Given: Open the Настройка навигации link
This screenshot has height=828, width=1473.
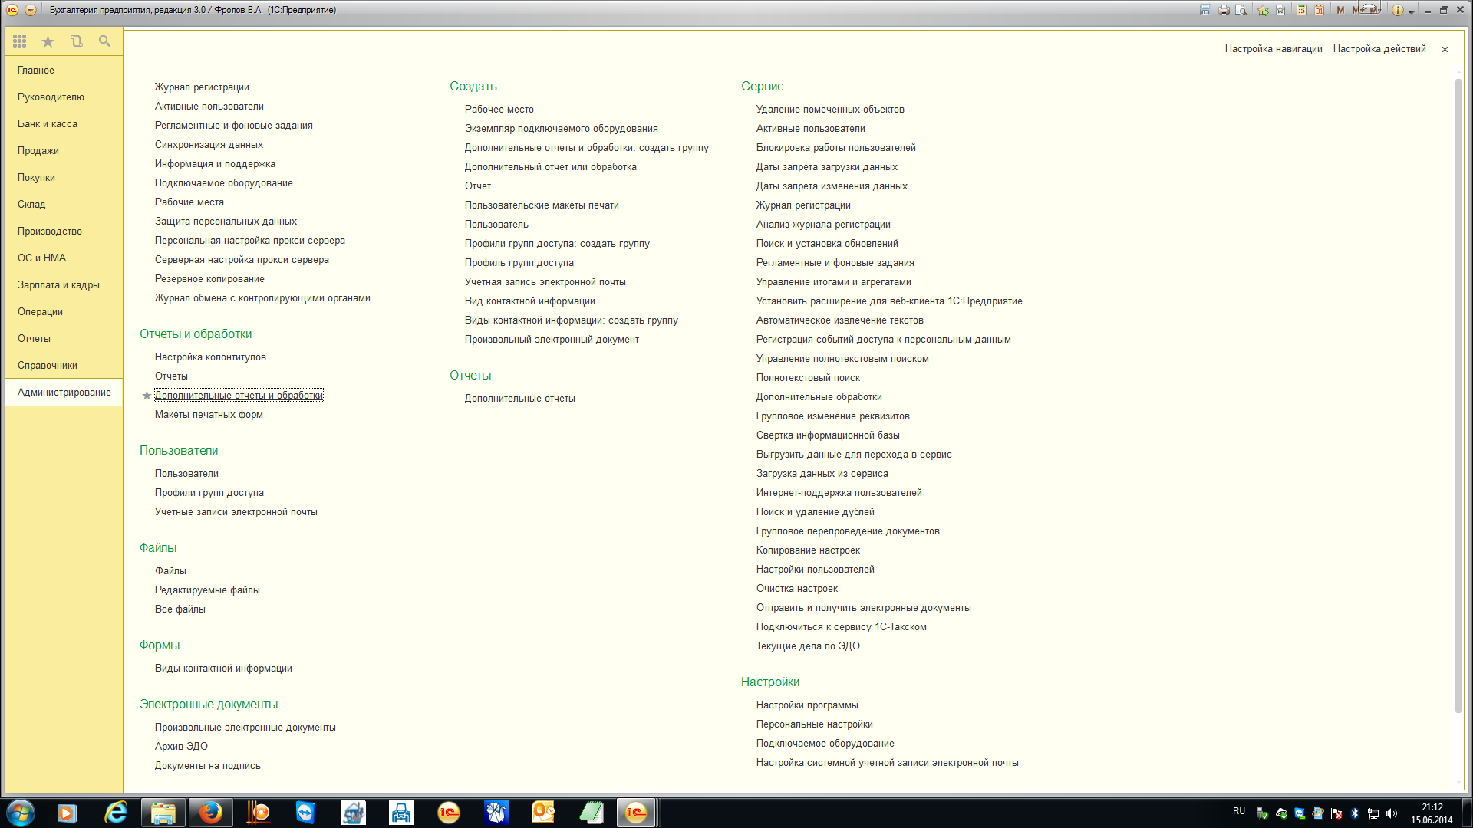Looking at the screenshot, I should pyautogui.click(x=1273, y=49).
